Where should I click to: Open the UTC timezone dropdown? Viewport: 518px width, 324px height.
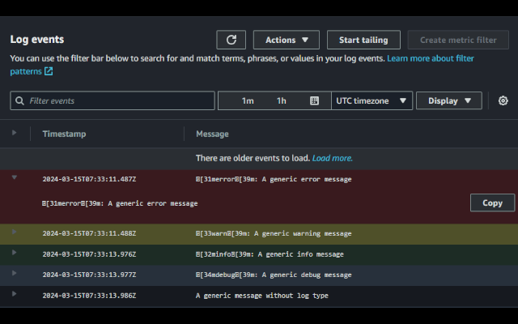click(x=372, y=100)
